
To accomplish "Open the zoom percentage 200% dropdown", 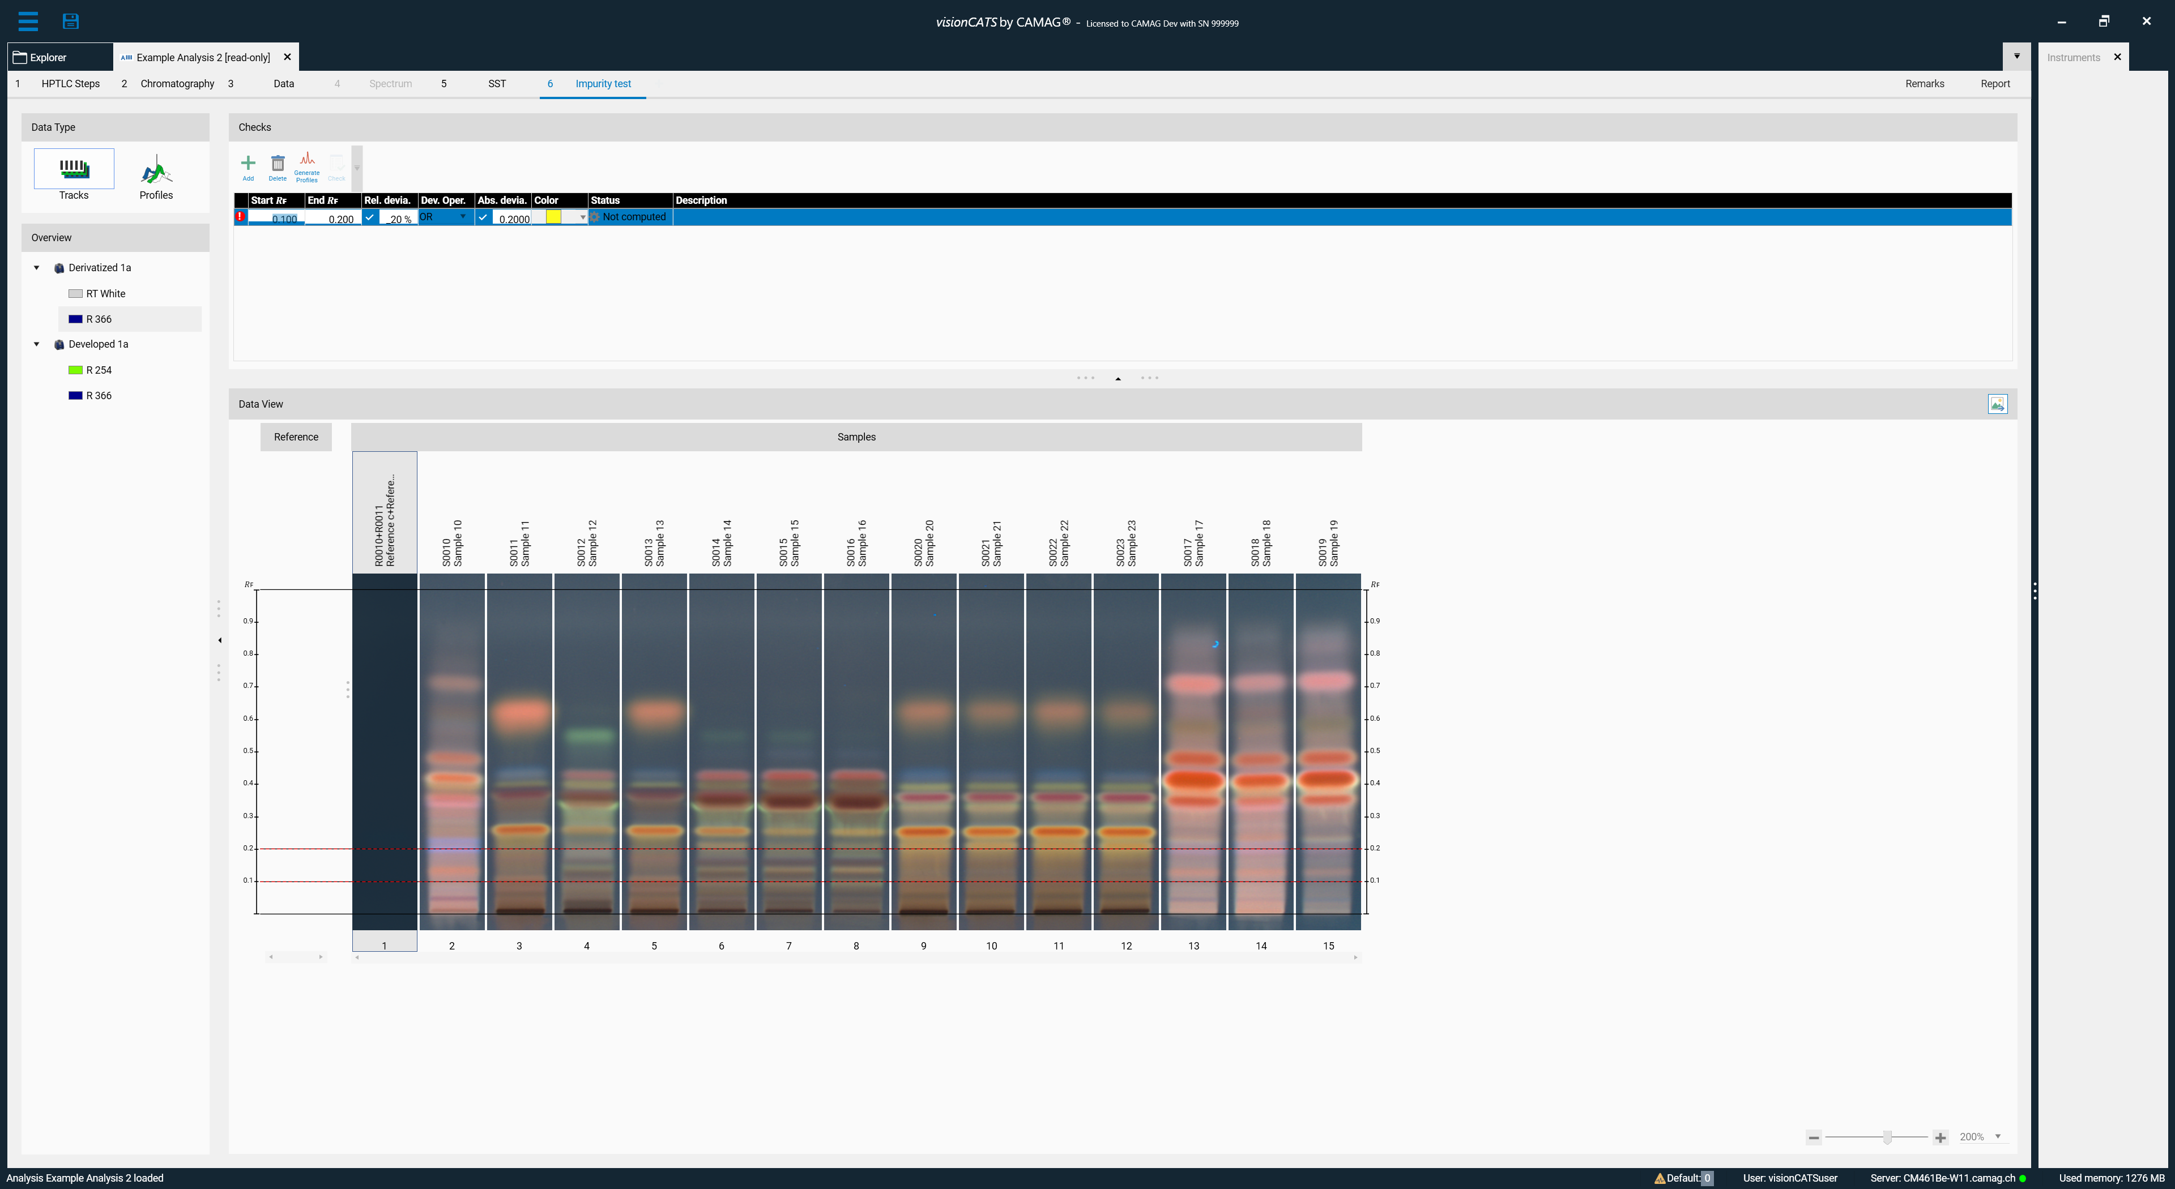I will (x=1998, y=1137).
